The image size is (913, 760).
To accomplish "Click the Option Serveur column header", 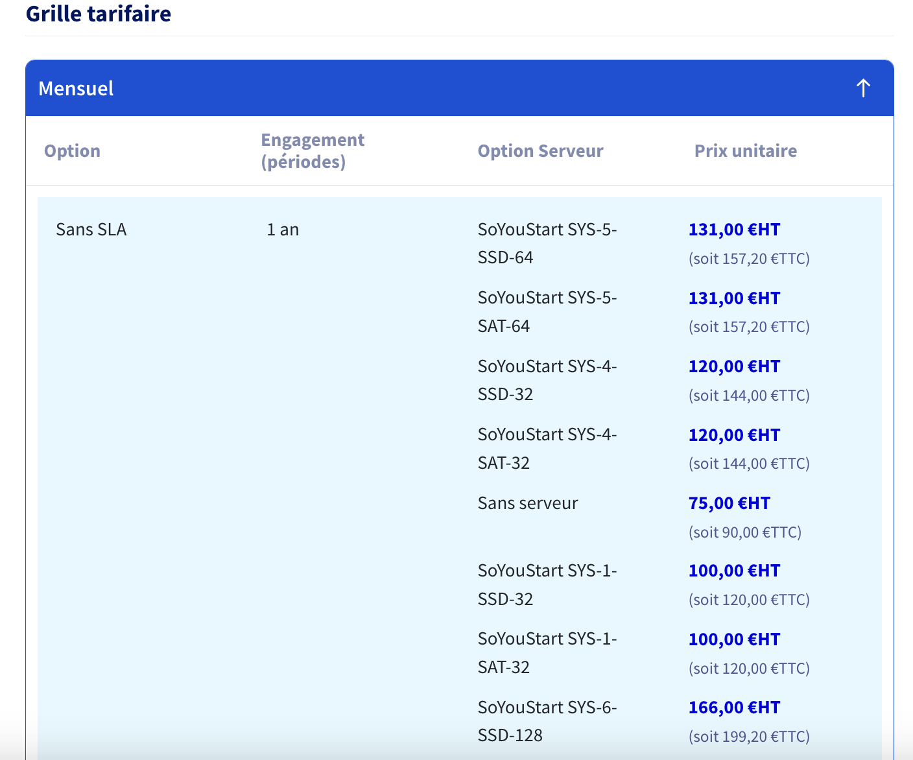I will pos(540,151).
